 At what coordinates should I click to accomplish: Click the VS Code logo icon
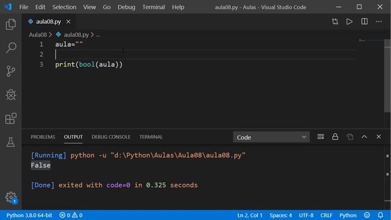point(8,7)
